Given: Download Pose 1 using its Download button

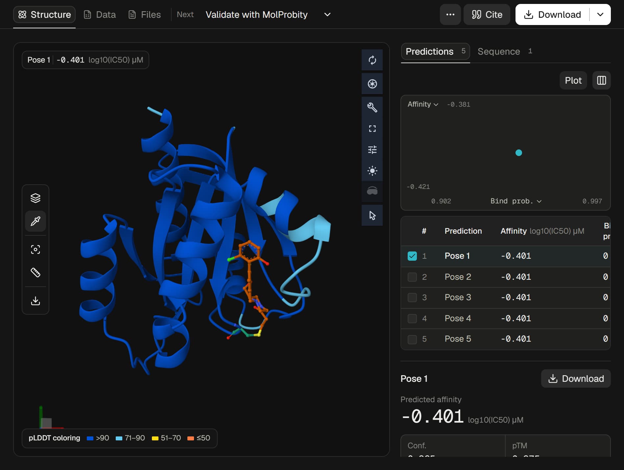Looking at the screenshot, I should tap(576, 379).
